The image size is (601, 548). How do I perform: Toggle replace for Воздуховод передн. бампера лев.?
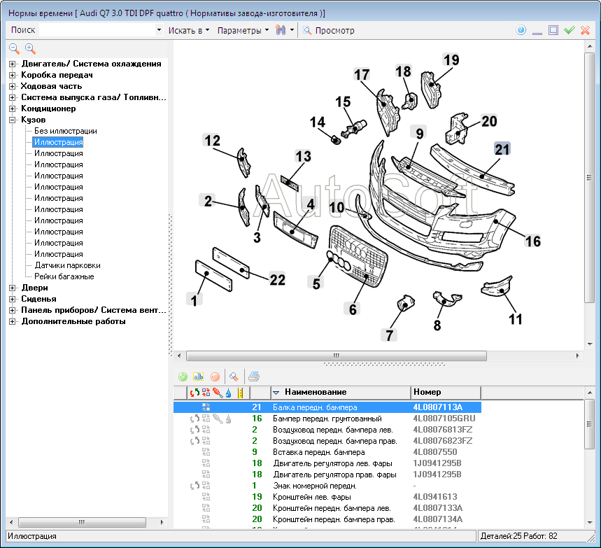coord(195,430)
